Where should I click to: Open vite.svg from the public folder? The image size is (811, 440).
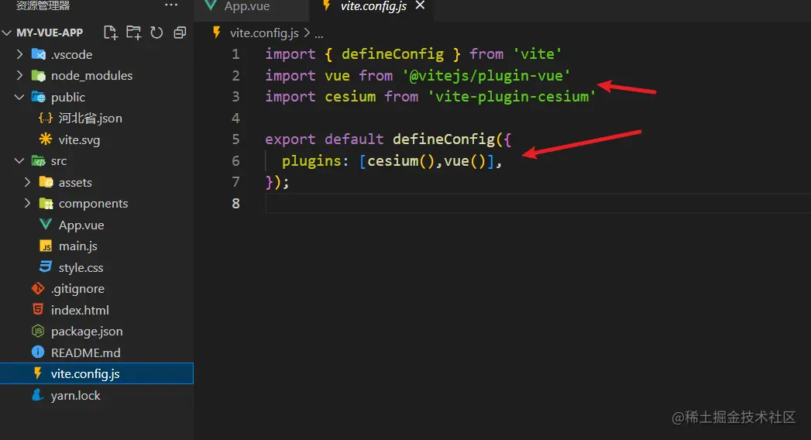click(x=79, y=139)
